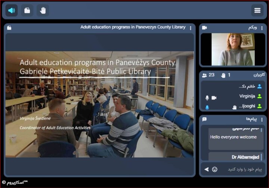Open the emoji picker in chat
This screenshot has height=188, width=269.
215,169
